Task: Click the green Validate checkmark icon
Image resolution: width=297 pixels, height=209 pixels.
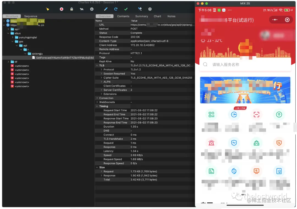Action: coord(126,9)
